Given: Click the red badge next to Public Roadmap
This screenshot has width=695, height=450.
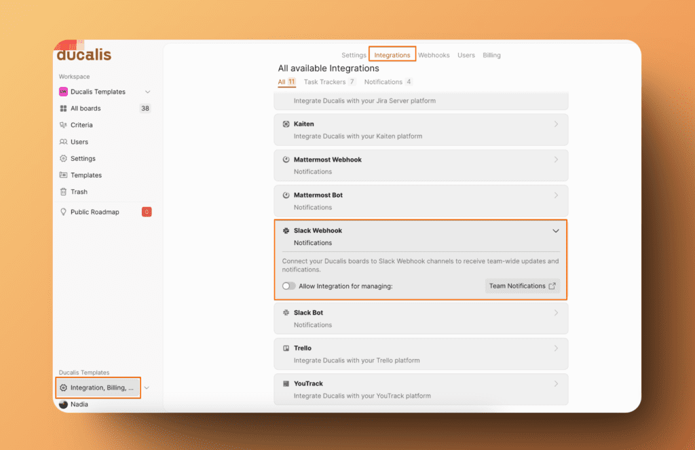Looking at the screenshot, I should (147, 212).
